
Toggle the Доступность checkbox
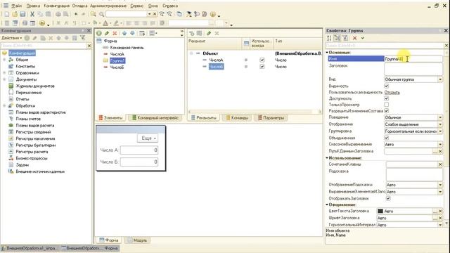[x=387, y=98]
